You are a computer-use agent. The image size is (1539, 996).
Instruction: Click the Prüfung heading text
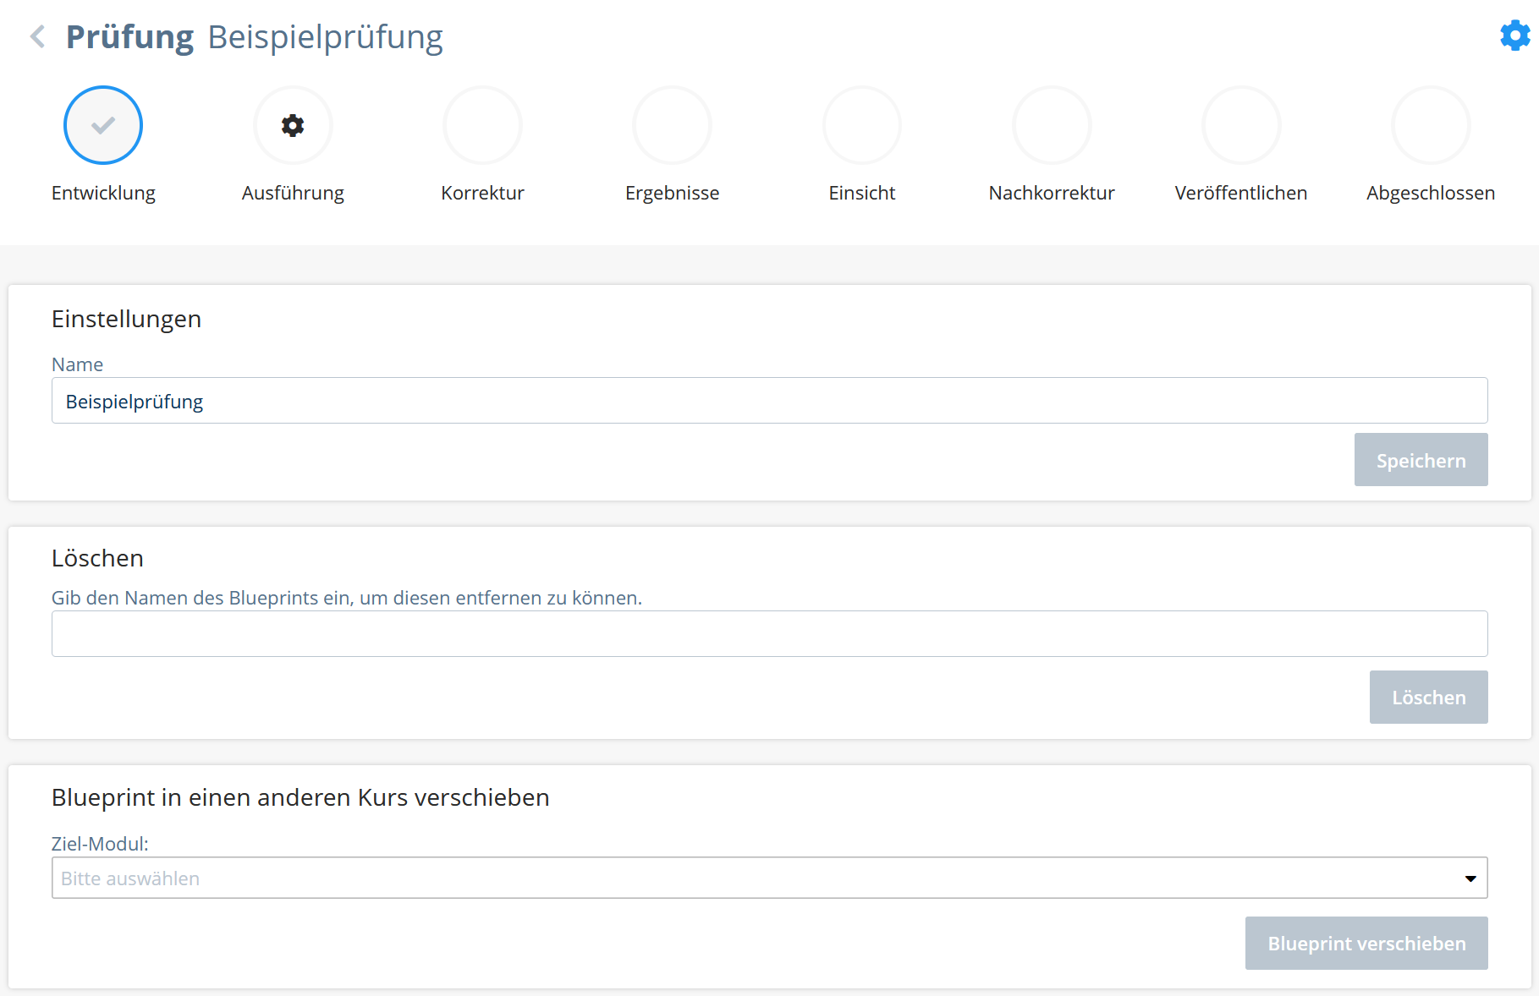pyautogui.click(x=130, y=37)
